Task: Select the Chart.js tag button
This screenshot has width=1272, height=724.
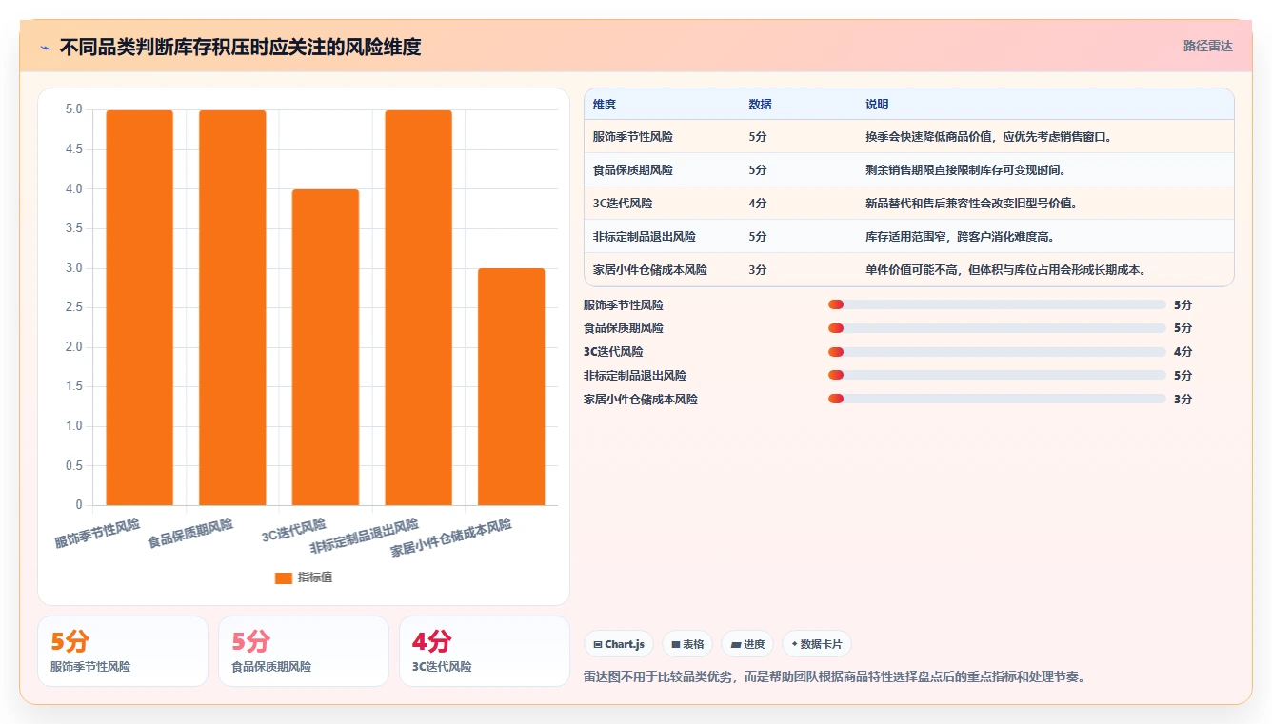Action: [619, 644]
